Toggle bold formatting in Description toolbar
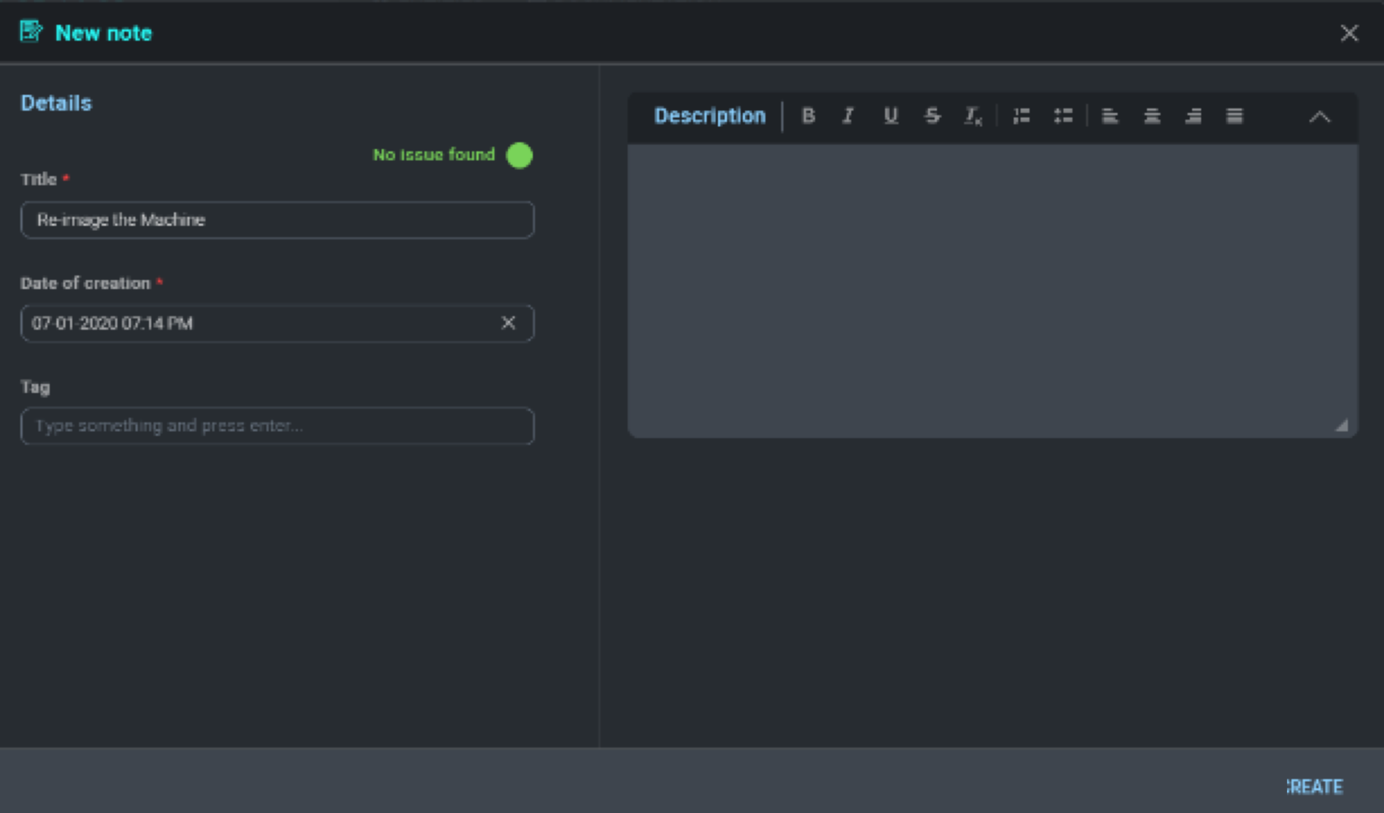This screenshot has width=1384, height=813. pos(808,116)
